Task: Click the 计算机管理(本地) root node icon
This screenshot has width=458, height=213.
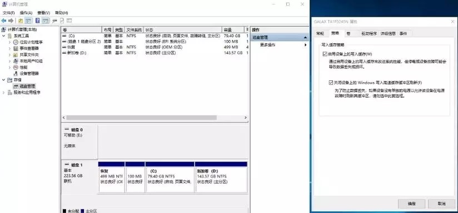Action: [4, 29]
